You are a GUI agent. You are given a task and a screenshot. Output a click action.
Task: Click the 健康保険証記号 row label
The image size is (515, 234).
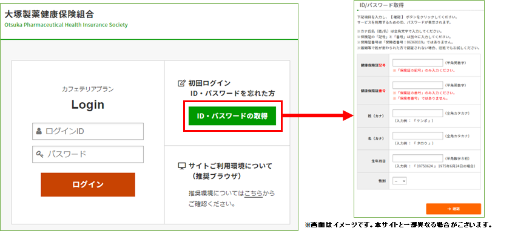(x=373, y=65)
